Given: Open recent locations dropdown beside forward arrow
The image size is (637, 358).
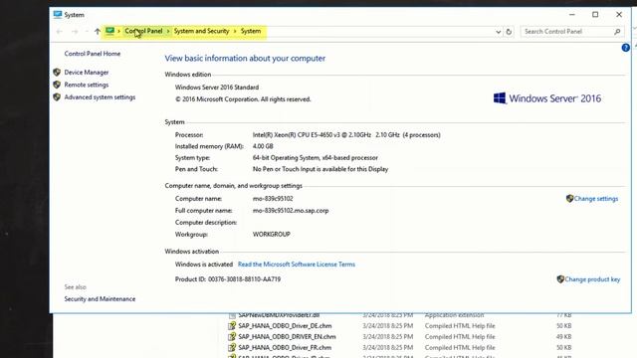Looking at the screenshot, I should [87, 31].
